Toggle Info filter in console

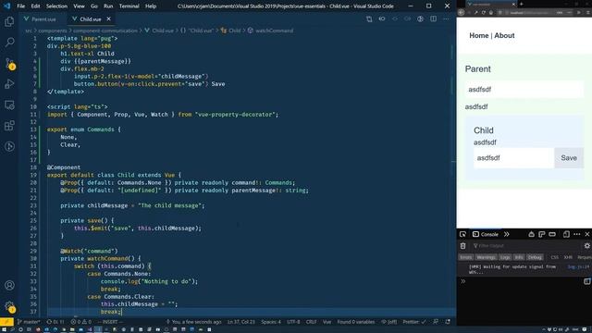[x=519, y=257]
